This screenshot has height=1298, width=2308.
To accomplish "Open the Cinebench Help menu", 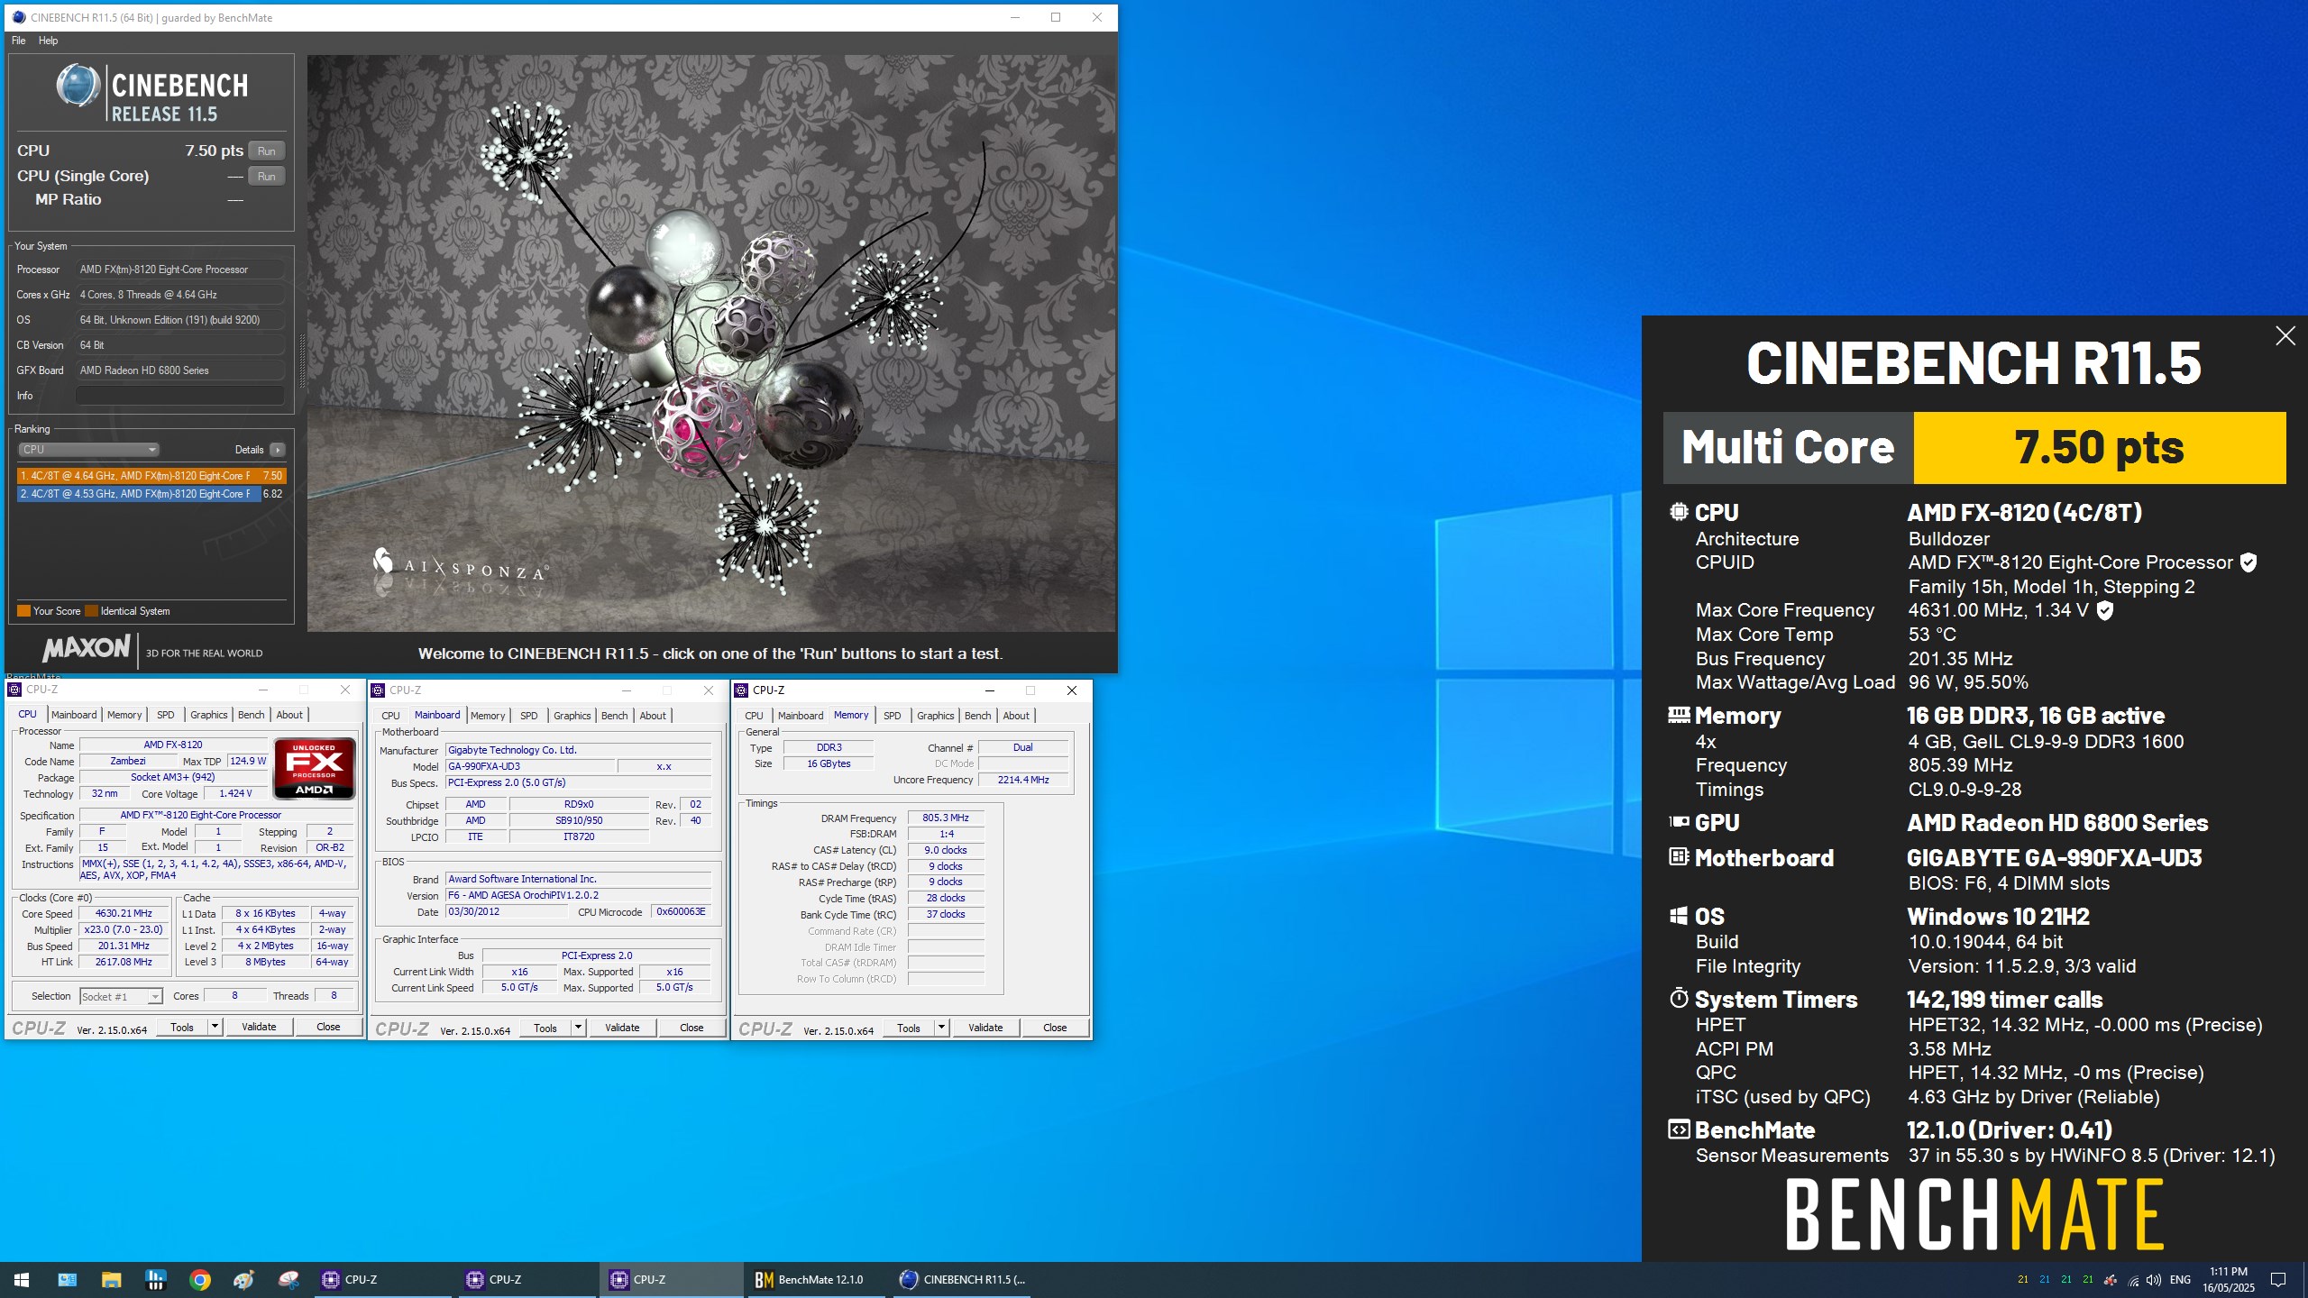I will (49, 41).
